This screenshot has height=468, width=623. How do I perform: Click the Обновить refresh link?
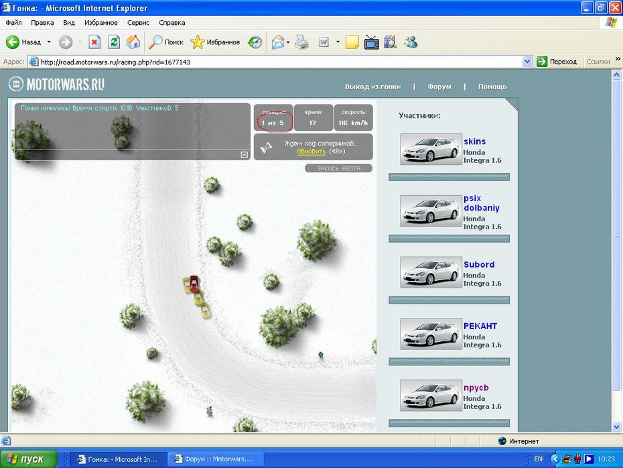coord(311,152)
